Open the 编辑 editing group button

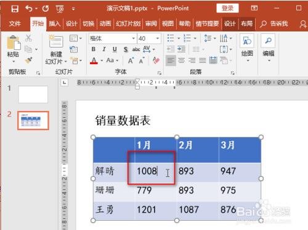[269, 48]
